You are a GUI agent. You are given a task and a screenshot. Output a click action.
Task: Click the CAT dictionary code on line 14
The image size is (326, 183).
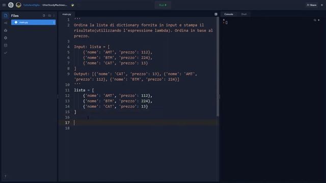point(116,106)
